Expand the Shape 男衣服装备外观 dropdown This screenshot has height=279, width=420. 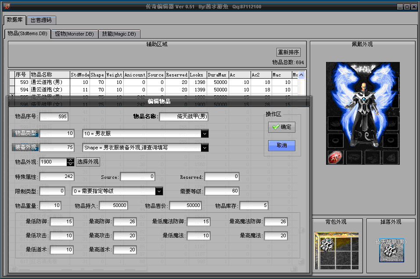tap(205, 147)
